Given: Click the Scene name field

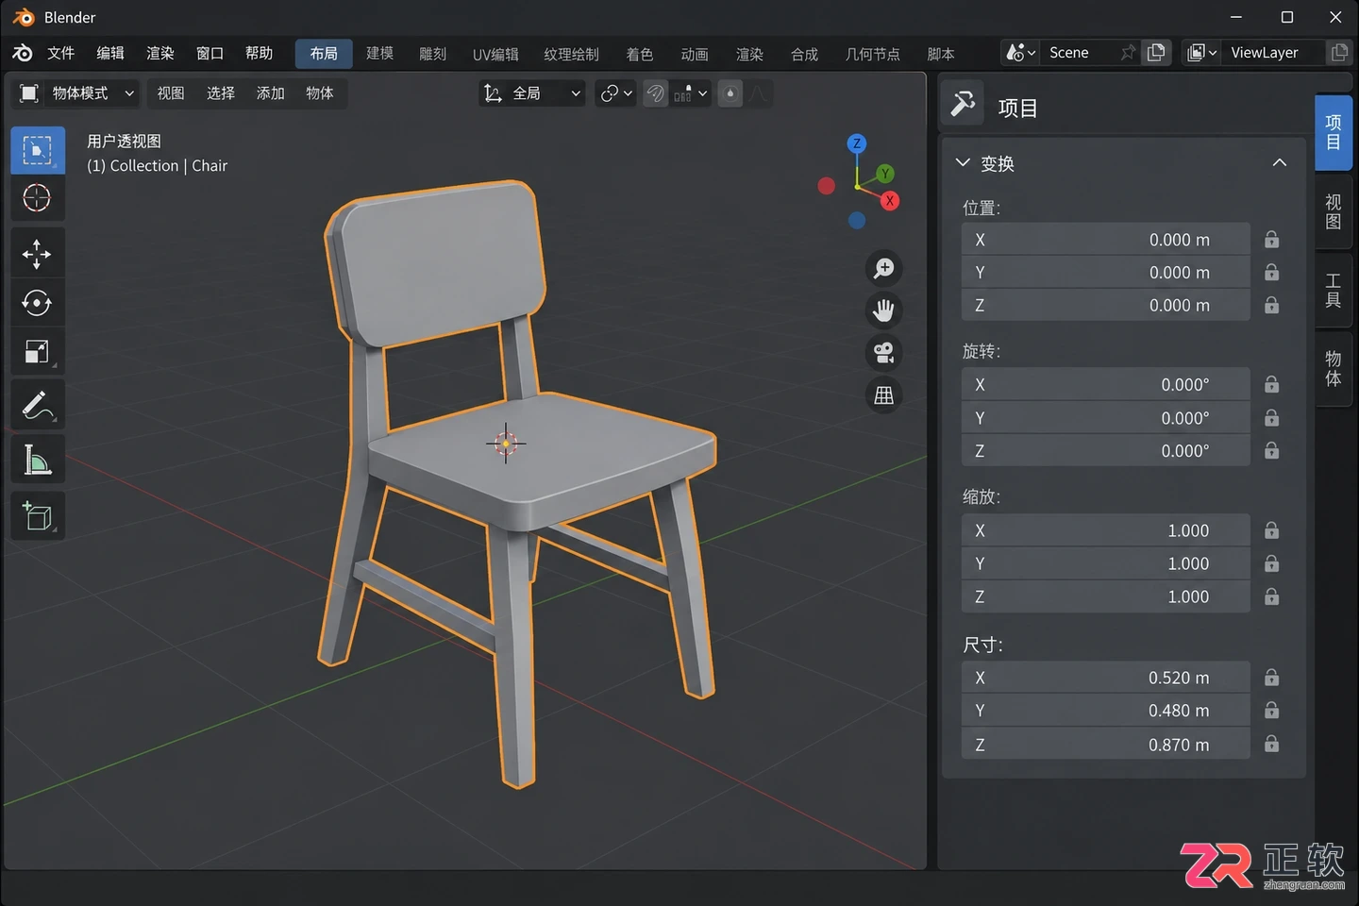Looking at the screenshot, I should (1080, 53).
